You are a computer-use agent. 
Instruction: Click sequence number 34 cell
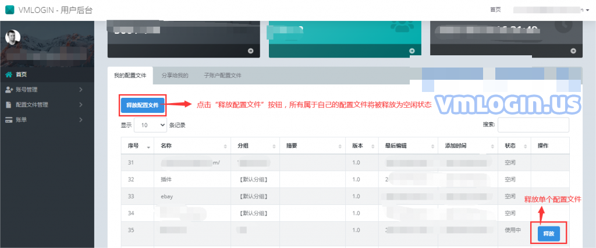pos(137,213)
